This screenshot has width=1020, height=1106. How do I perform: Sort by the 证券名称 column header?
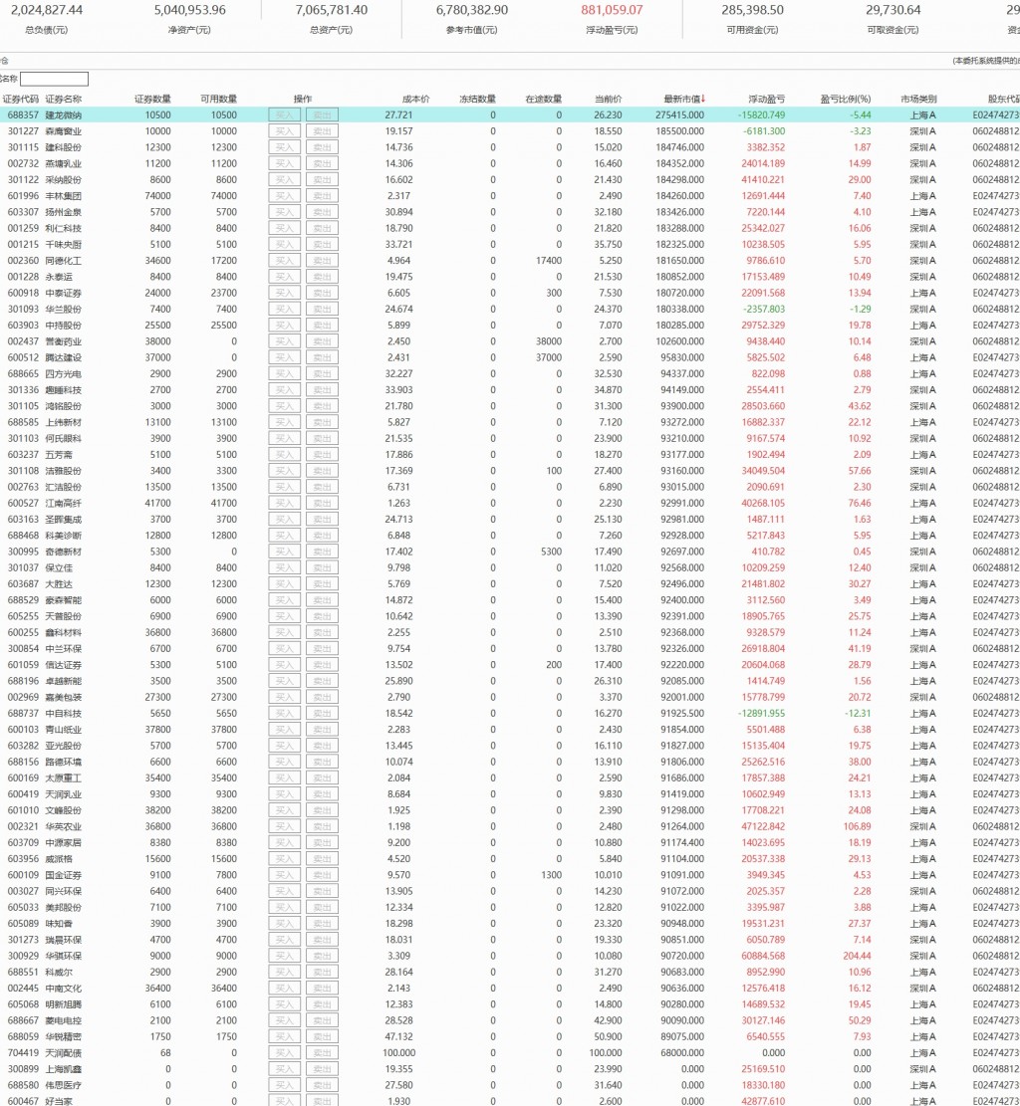tap(64, 99)
